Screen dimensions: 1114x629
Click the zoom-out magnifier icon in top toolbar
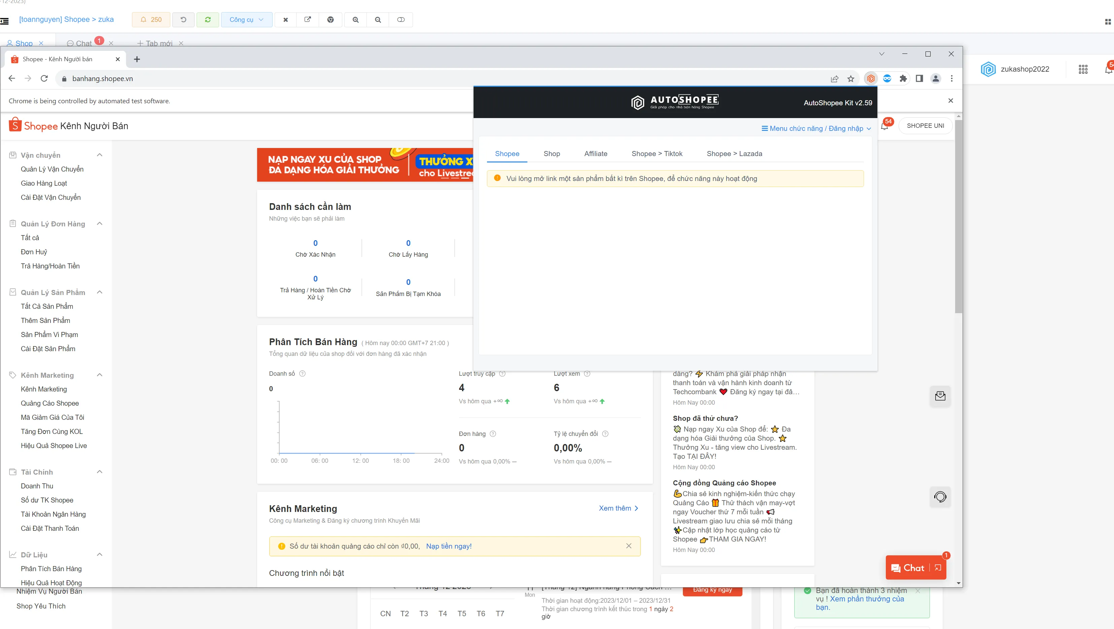378,20
